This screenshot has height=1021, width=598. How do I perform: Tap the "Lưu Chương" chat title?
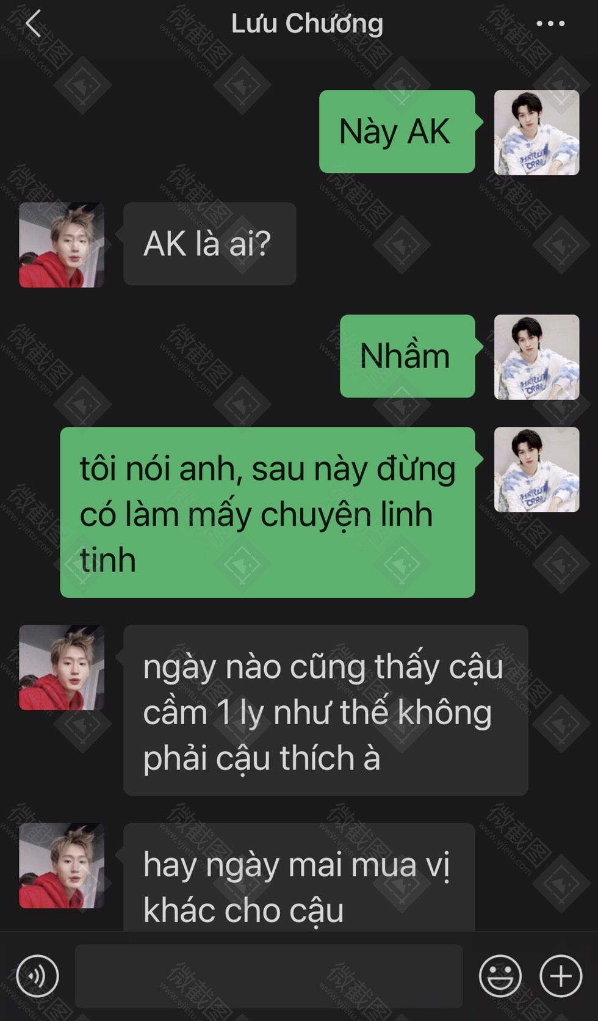(x=307, y=24)
